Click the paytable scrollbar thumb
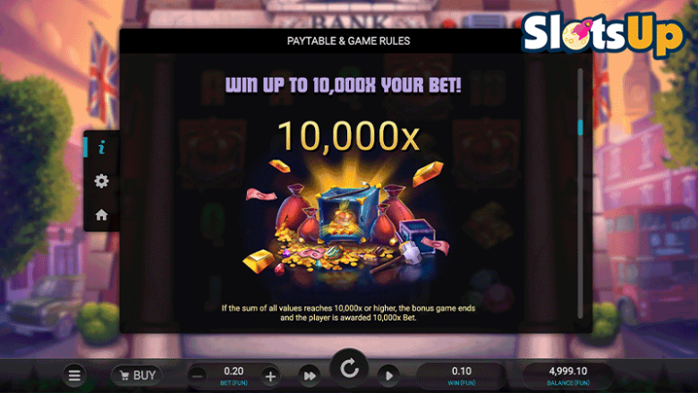The width and height of the screenshot is (698, 393). pos(580,127)
